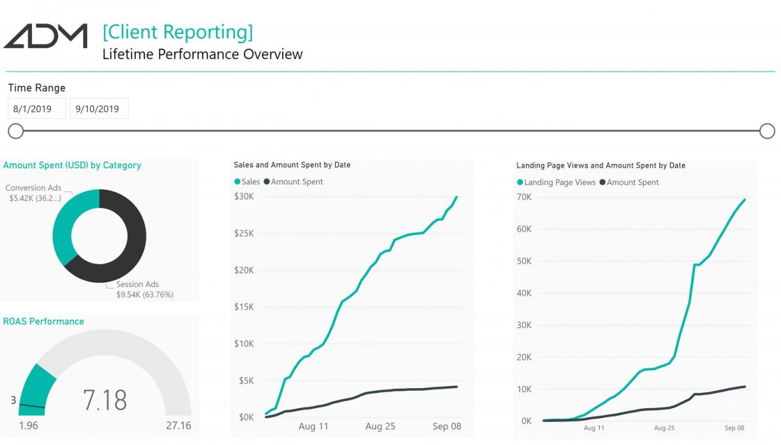The height and width of the screenshot is (445, 781).
Task: Click the start date field 8/1/2019
Action: [37, 108]
